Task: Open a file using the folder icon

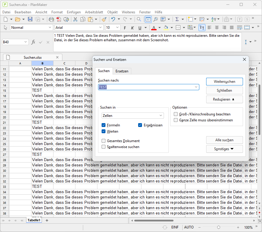Action: 18,19
